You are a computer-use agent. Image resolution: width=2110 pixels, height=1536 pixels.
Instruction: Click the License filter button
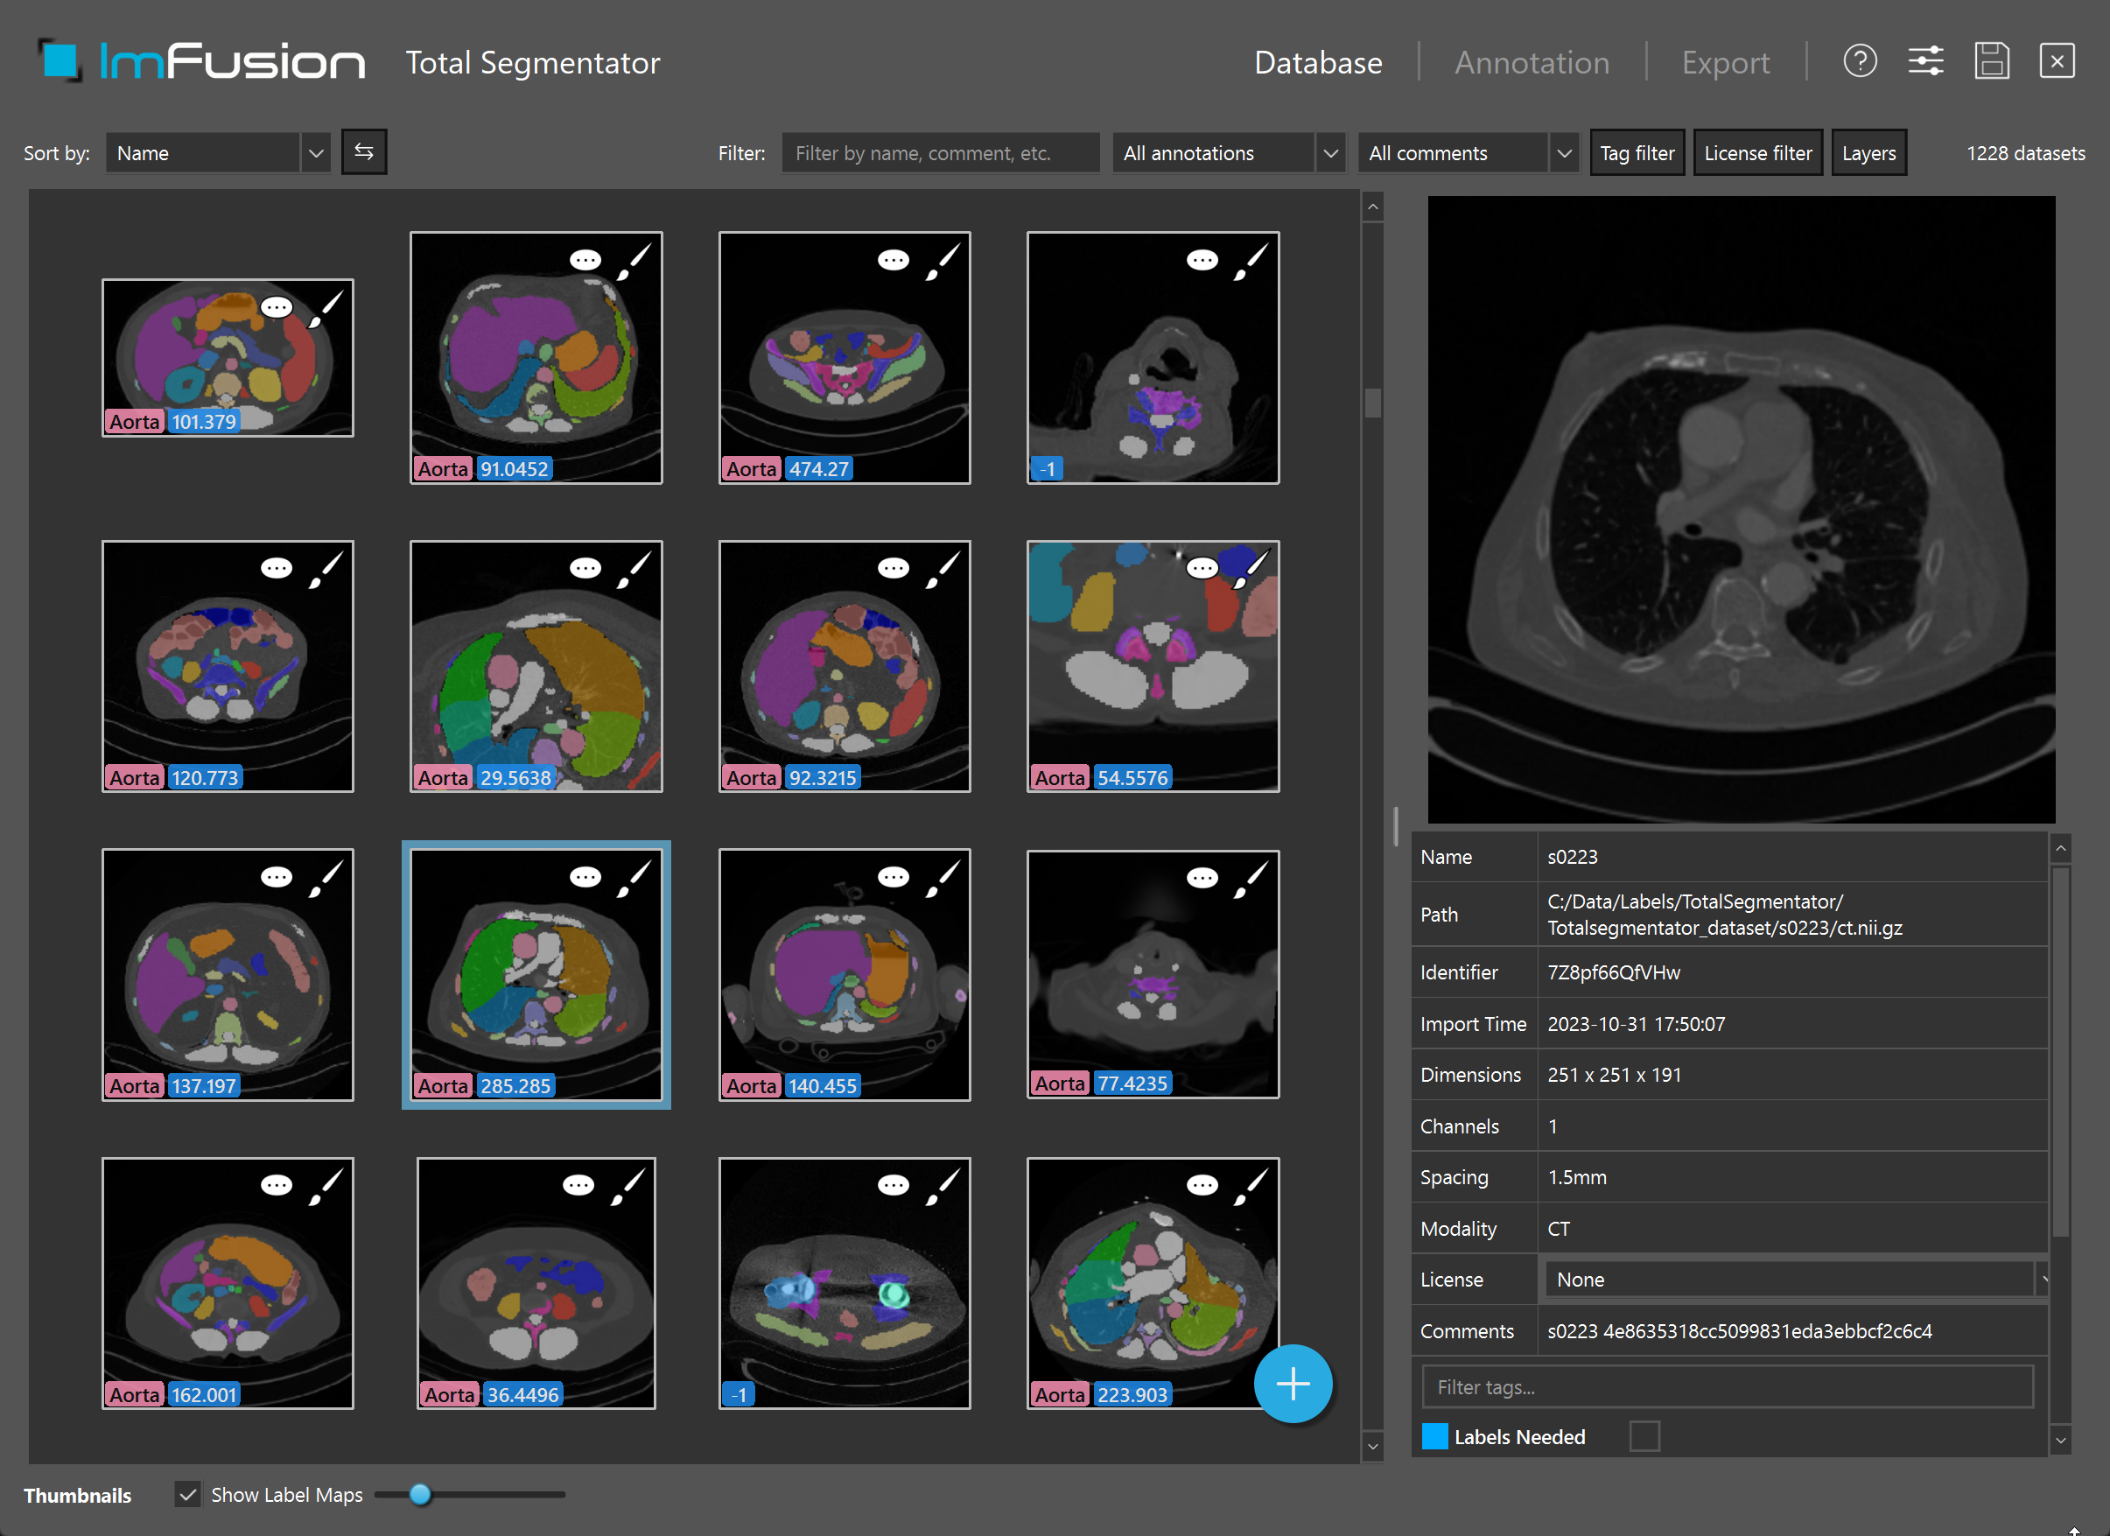click(x=1757, y=152)
